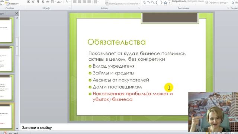238x134 pixels.
Task: Select the second visible slide thumbnail
Action: click(x=7, y=59)
